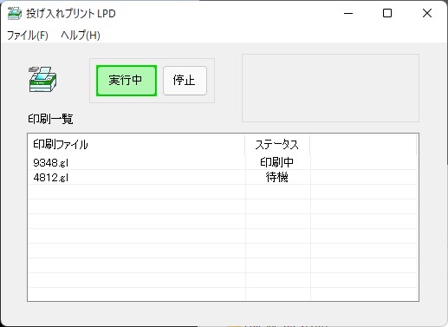Click the 印刷一覧 label

[50, 119]
